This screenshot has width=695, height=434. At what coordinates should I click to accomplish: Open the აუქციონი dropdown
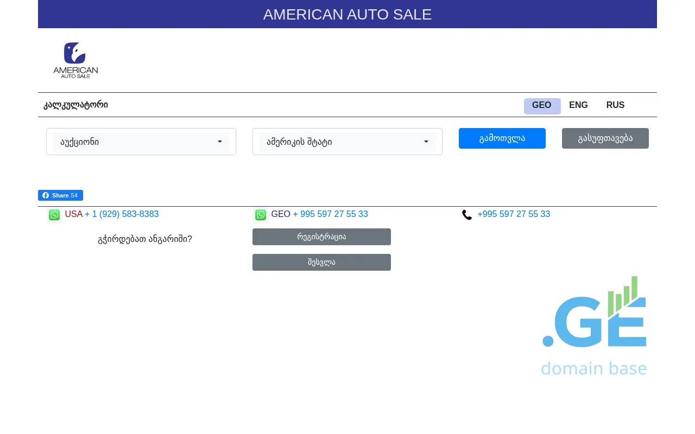[141, 142]
